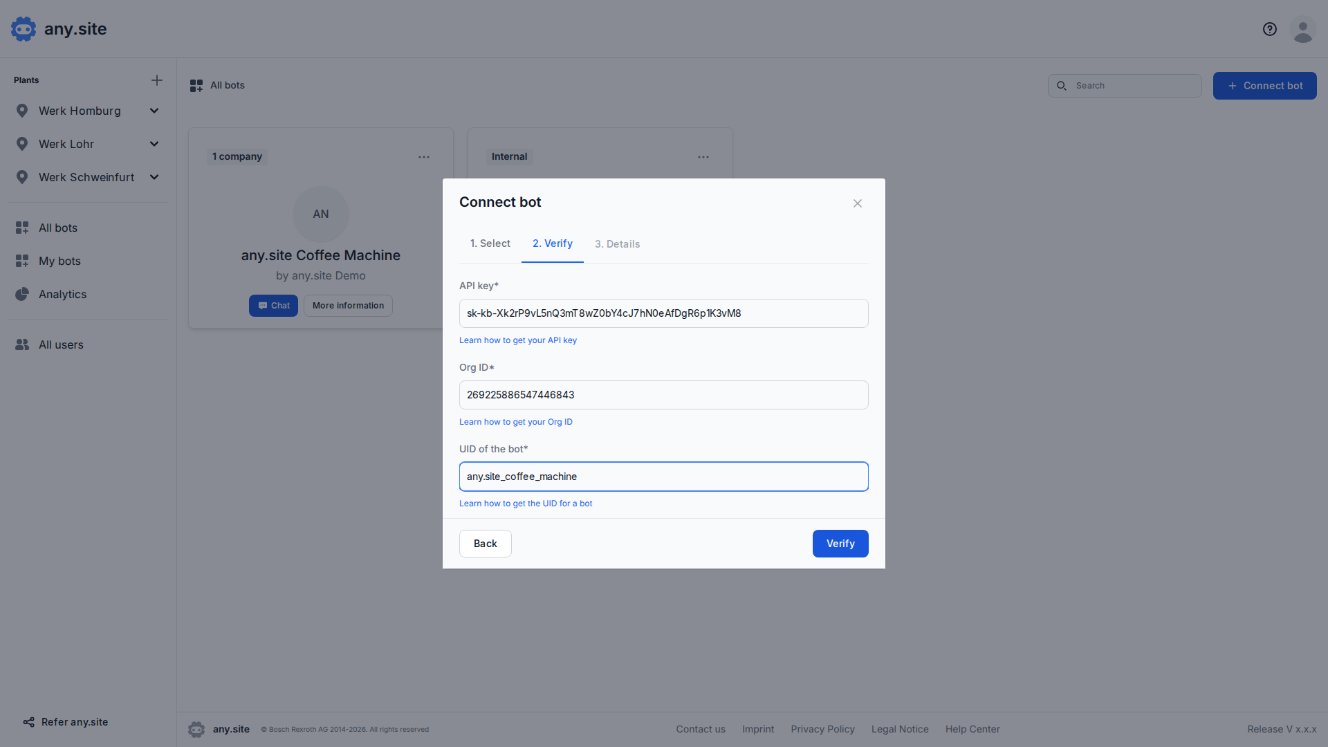Click the Connect bot dialog title
Viewport: 1328px width, 747px height.
coord(500,202)
